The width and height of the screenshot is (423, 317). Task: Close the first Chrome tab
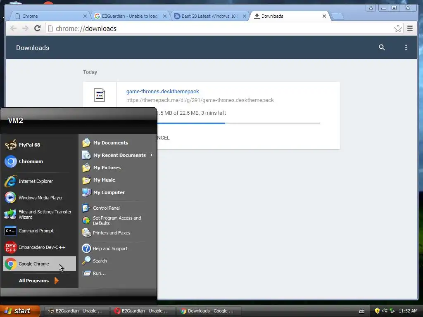coord(85,16)
